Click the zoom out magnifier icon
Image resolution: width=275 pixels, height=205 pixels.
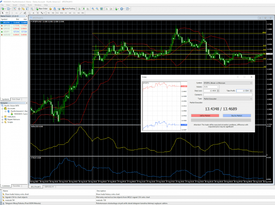coord(97,9)
